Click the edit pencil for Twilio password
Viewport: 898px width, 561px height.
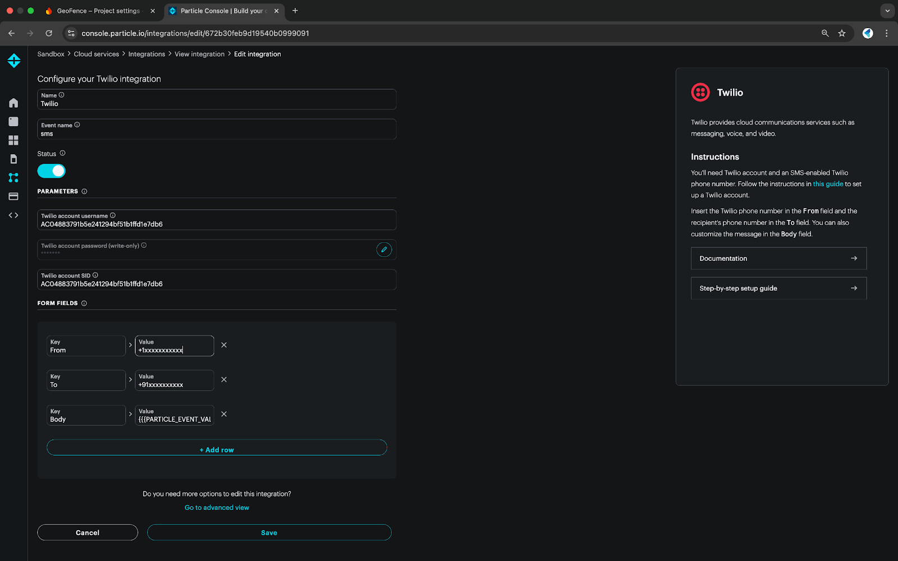pos(384,250)
